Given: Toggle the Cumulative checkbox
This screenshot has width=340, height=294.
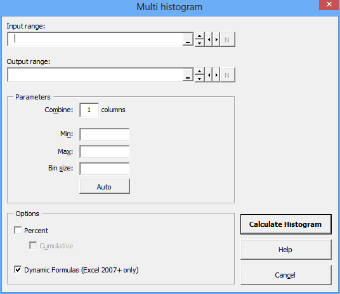Looking at the screenshot, I should click(33, 245).
